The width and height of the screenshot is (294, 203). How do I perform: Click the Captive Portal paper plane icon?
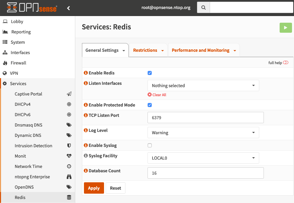tap(69, 94)
